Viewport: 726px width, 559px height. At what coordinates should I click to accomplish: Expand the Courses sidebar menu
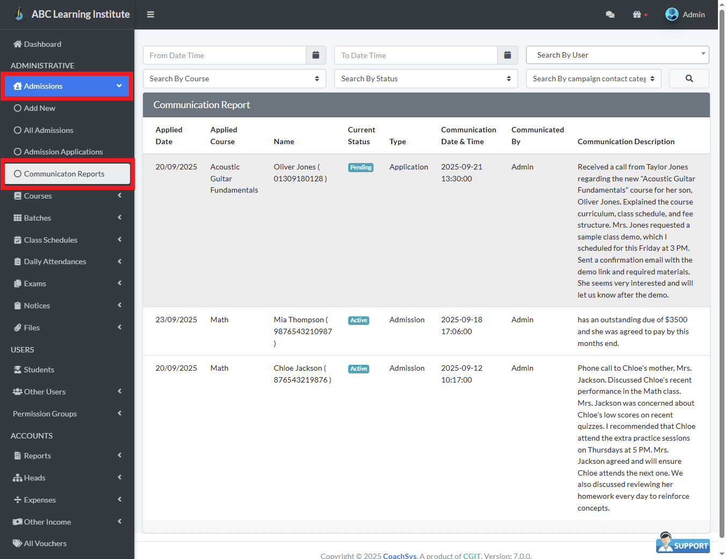[67, 196]
